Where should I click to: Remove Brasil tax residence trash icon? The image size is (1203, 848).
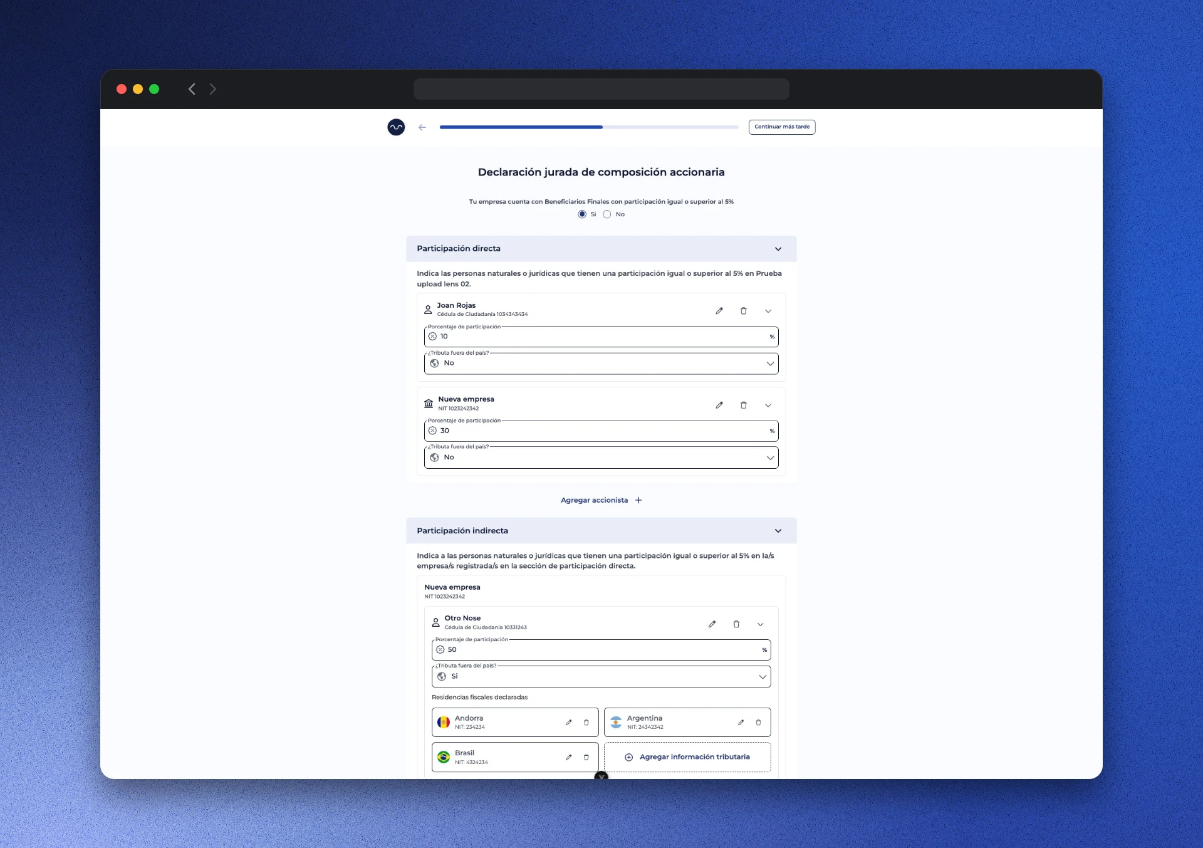coord(586,757)
